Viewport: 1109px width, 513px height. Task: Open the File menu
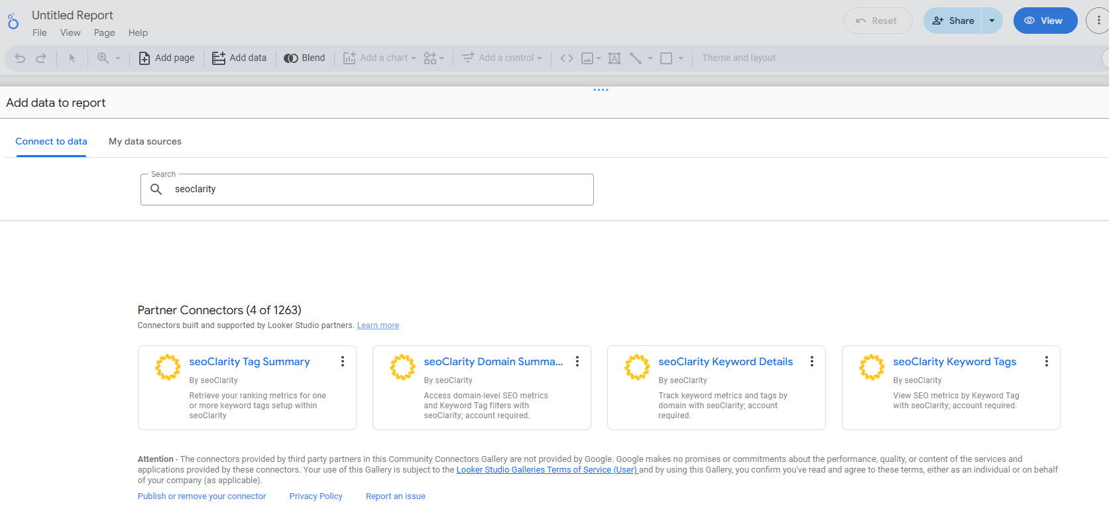click(40, 32)
